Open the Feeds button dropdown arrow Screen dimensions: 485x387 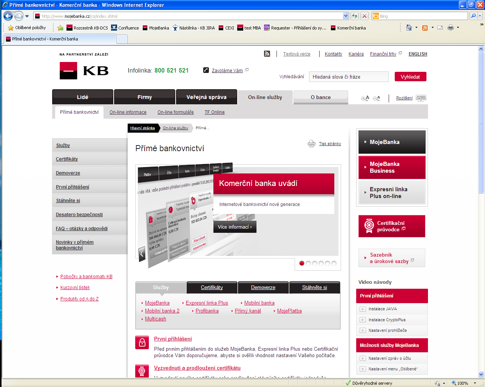(x=432, y=28)
